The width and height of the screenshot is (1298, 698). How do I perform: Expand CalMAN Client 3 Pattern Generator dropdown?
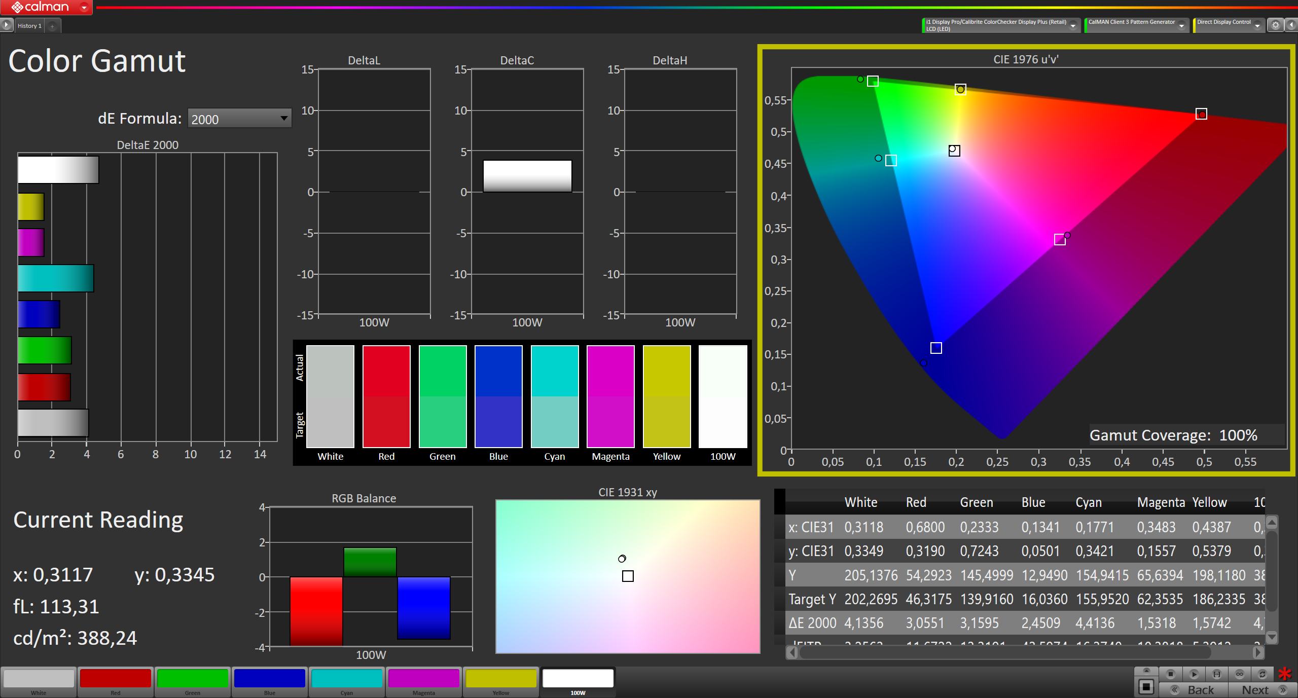point(1181,25)
